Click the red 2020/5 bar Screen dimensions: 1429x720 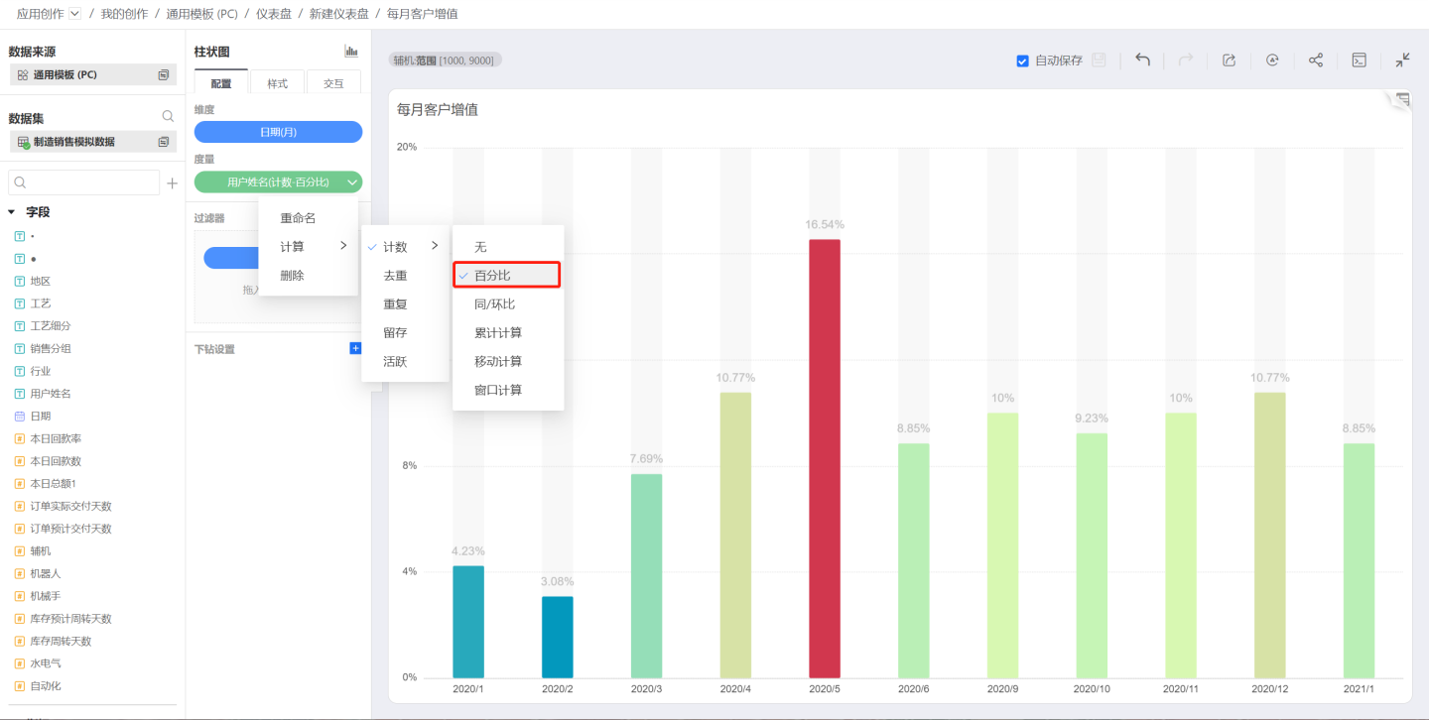pyautogui.click(x=824, y=458)
